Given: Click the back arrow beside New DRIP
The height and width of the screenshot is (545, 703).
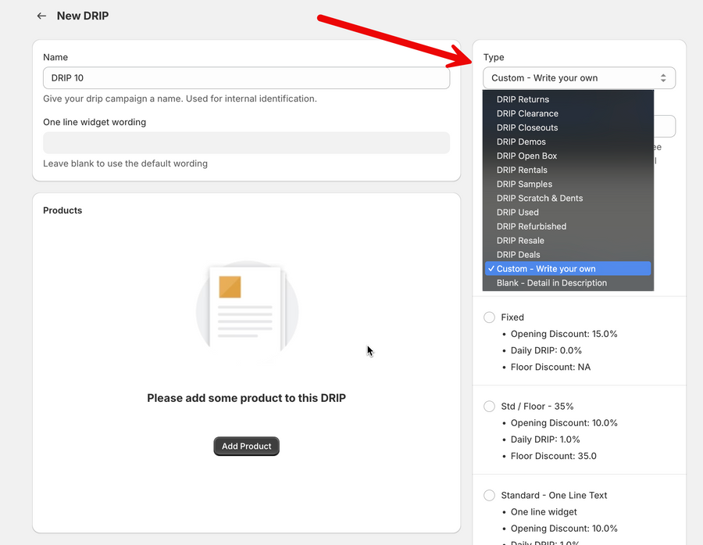Looking at the screenshot, I should pyautogui.click(x=41, y=16).
